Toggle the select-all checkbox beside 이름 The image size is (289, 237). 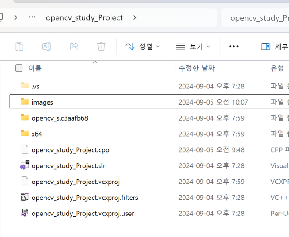(x=19, y=68)
